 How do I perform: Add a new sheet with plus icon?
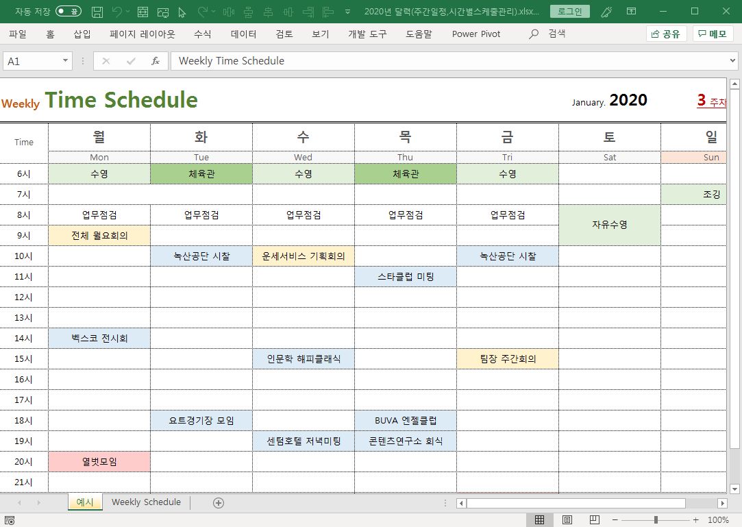coord(218,503)
